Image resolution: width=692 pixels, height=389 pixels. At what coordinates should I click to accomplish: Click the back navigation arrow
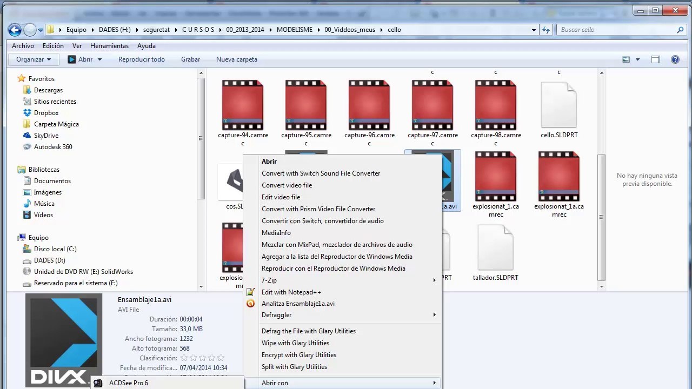click(15, 30)
